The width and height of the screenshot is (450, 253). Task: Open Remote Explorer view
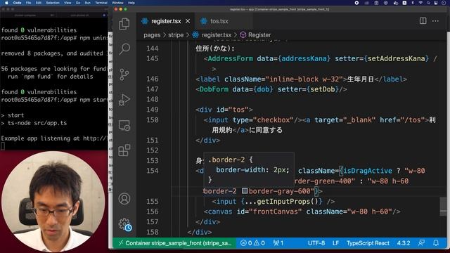(124, 125)
